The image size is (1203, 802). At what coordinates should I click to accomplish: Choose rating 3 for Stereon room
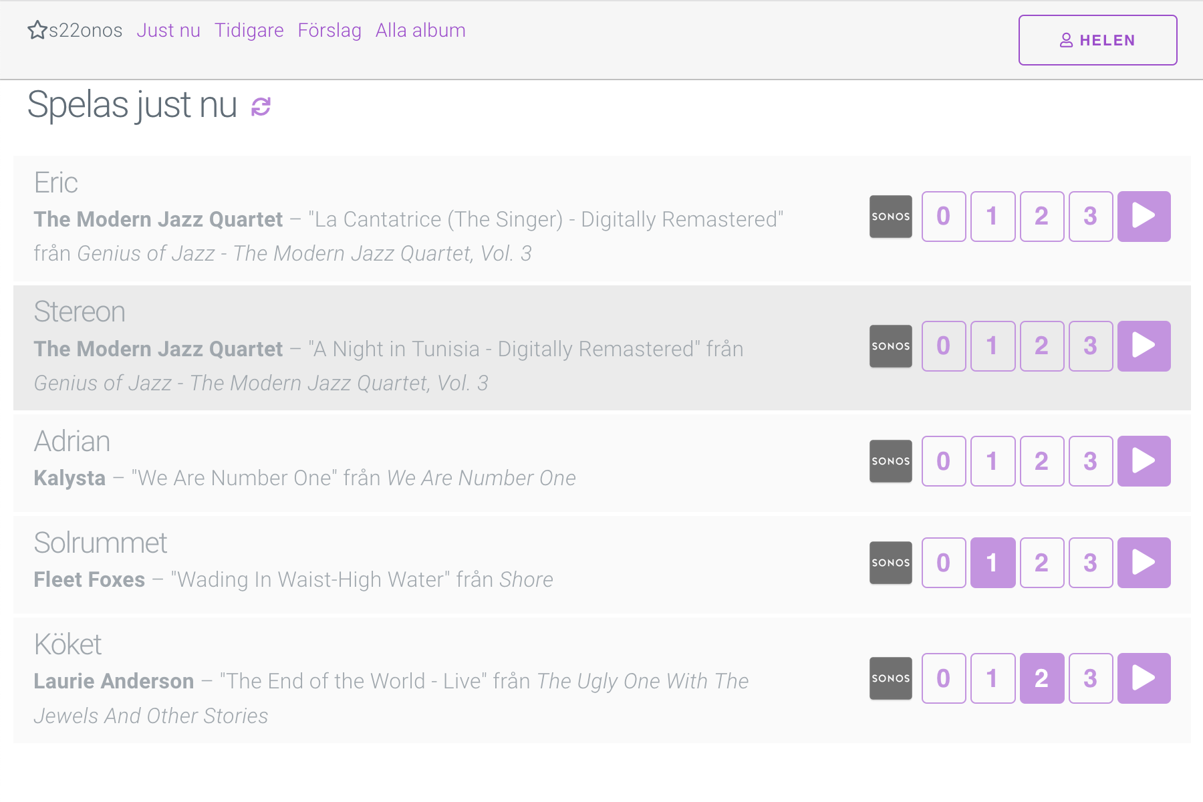pyautogui.click(x=1090, y=346)
